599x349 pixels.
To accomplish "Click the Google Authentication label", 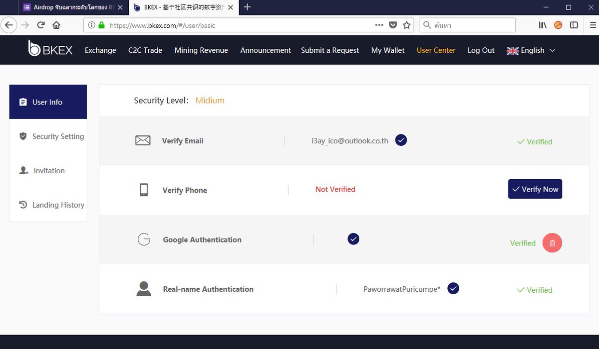I will (x=202, y=239).
